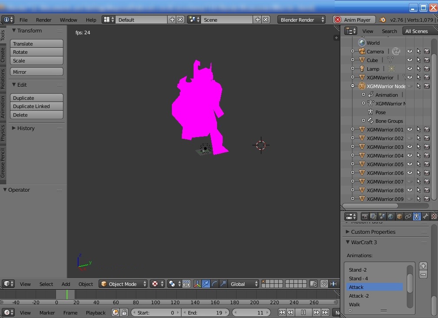Expand the History panel
The width and height of the screenshot is (438, 318).
tap(14, 128)
